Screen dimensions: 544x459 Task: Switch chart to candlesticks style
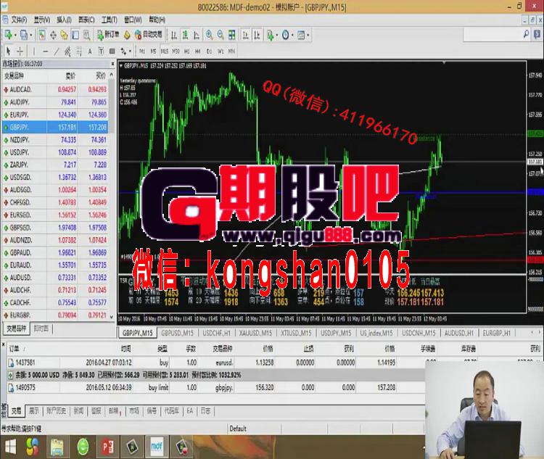(x=185, y=35)
